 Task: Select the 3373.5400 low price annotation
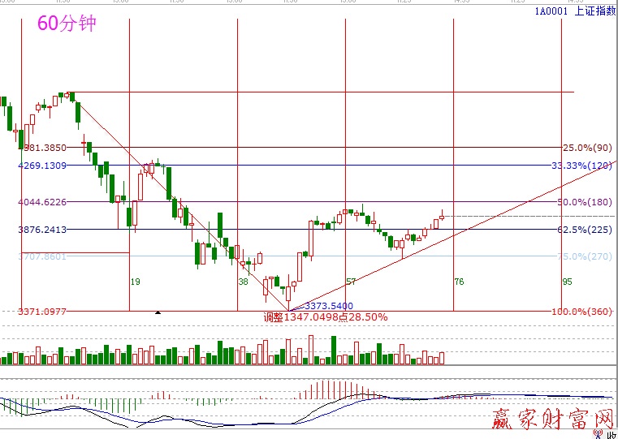328,306
